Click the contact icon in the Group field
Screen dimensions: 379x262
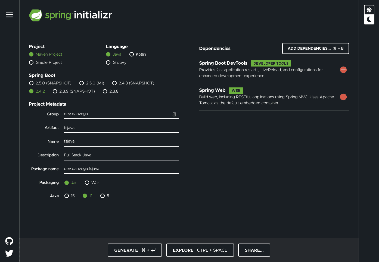[174, 114]
